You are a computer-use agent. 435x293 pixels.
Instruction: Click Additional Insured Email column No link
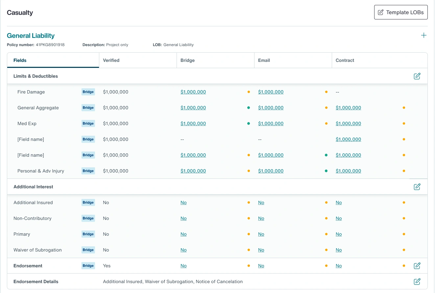261,202
